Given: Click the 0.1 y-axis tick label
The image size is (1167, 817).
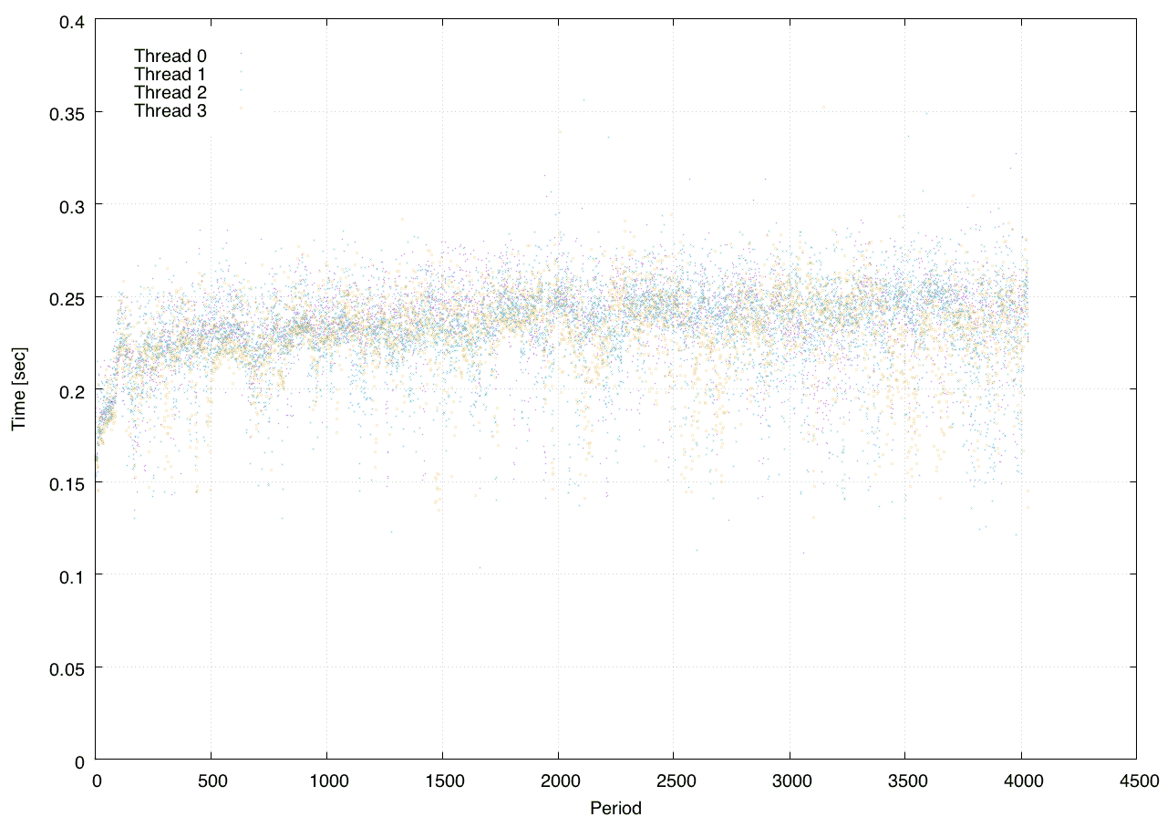Looking at the screenshot, I should point(74,576).
